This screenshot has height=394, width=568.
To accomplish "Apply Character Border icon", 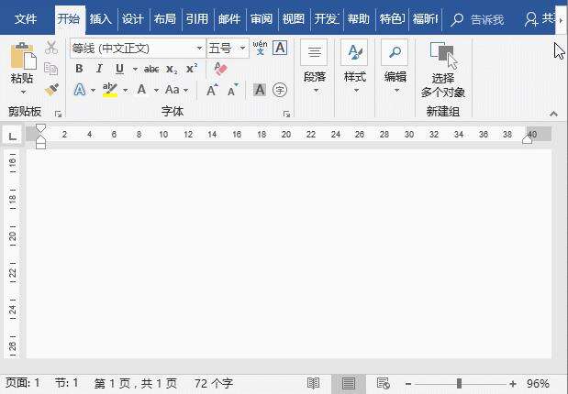I will pyautogui.click(x=280, y=48).
